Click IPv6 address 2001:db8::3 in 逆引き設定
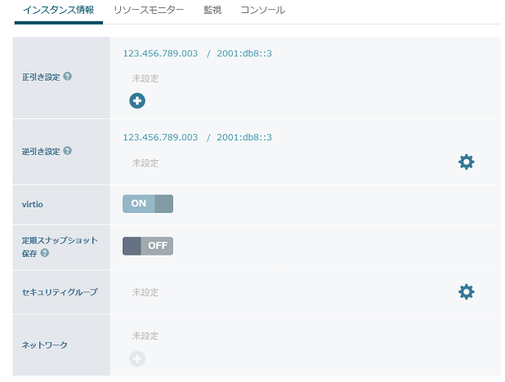Screen dimensions: 505x382 tap(244, 137)
